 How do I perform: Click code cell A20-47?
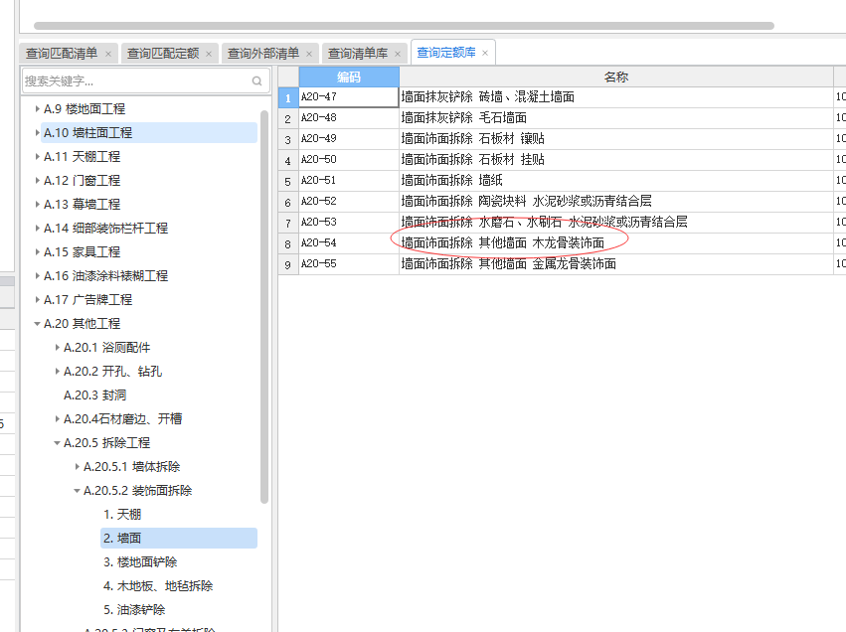[349, 97]
